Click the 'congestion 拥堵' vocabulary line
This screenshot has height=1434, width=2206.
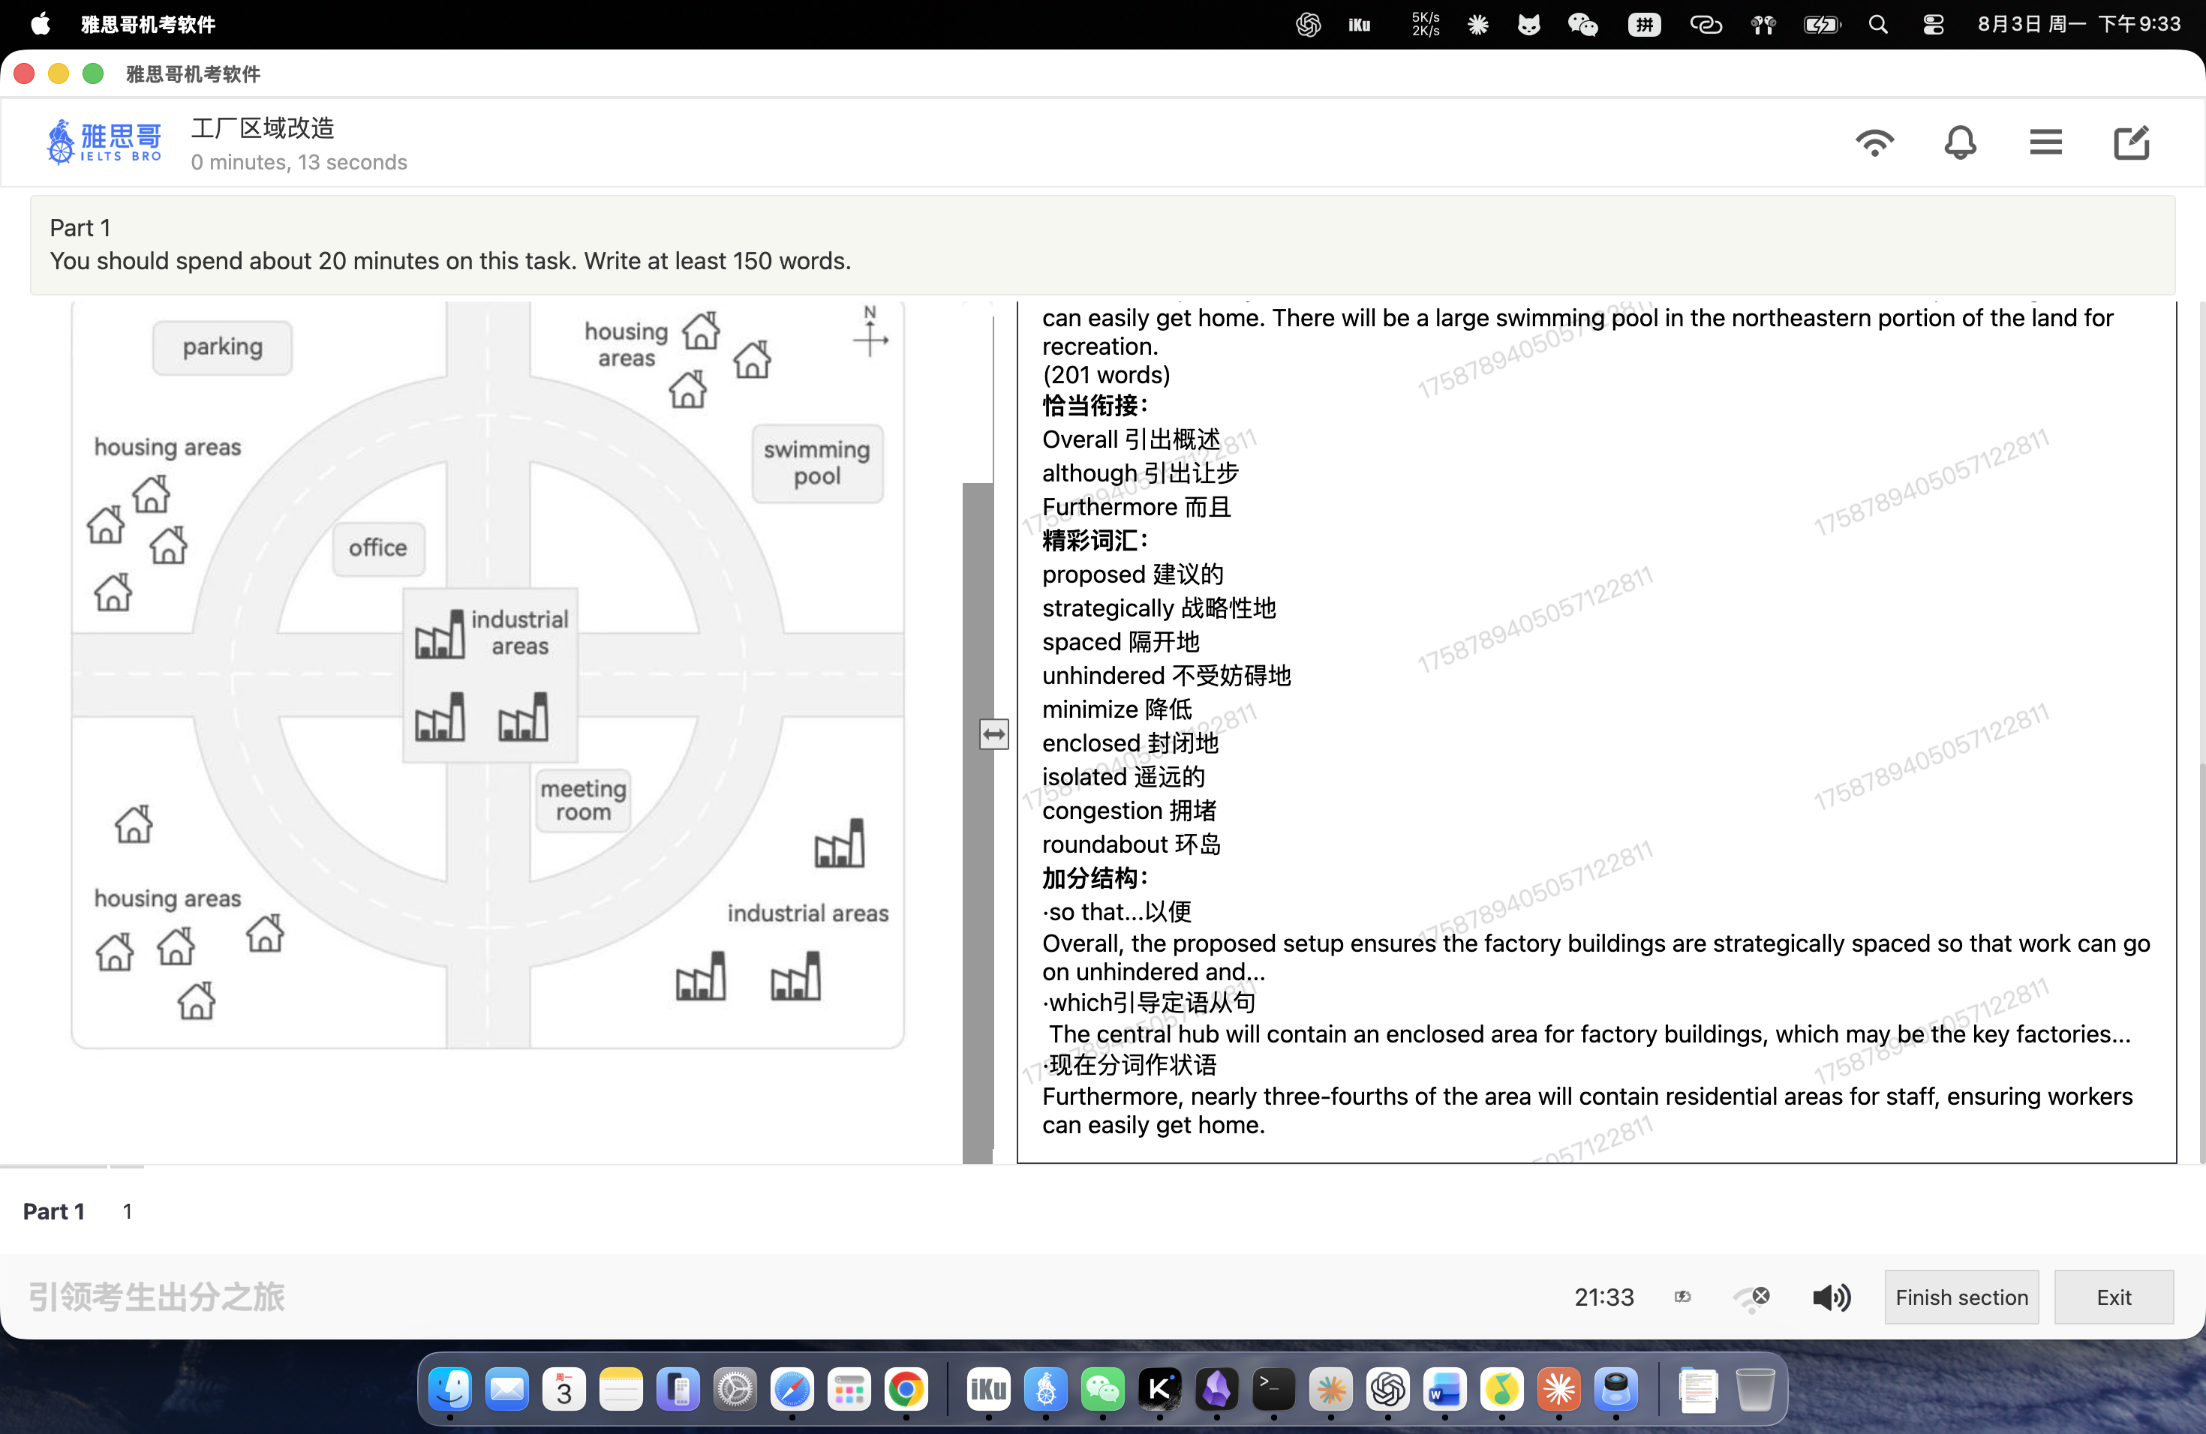pos(1129,811)
